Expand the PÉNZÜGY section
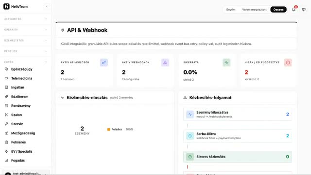 point(25,51)
